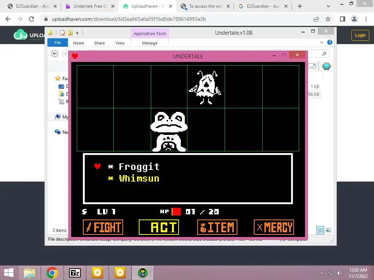Open the Home ribbon tab in Explorer
Screen dimensions: 374x280
pyautogui.click(x=79, y=43)
